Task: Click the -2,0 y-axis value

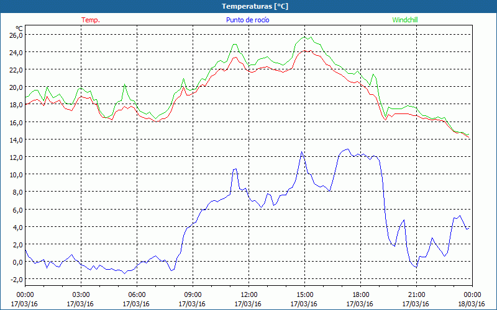Action: [x=17, y=280]
